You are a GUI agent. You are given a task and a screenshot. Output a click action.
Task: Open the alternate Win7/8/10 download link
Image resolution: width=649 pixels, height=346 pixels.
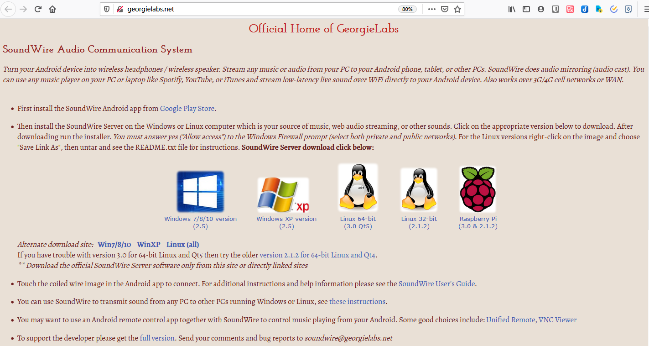click(114, 245)
